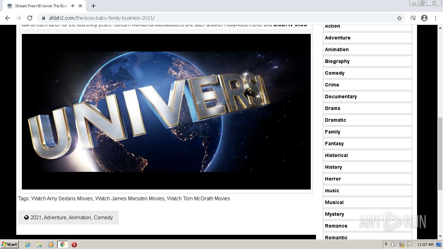Screen dimensions: 443x249
Task: Launch Internet Explorer from taskbar
Action: click(27, 245)
